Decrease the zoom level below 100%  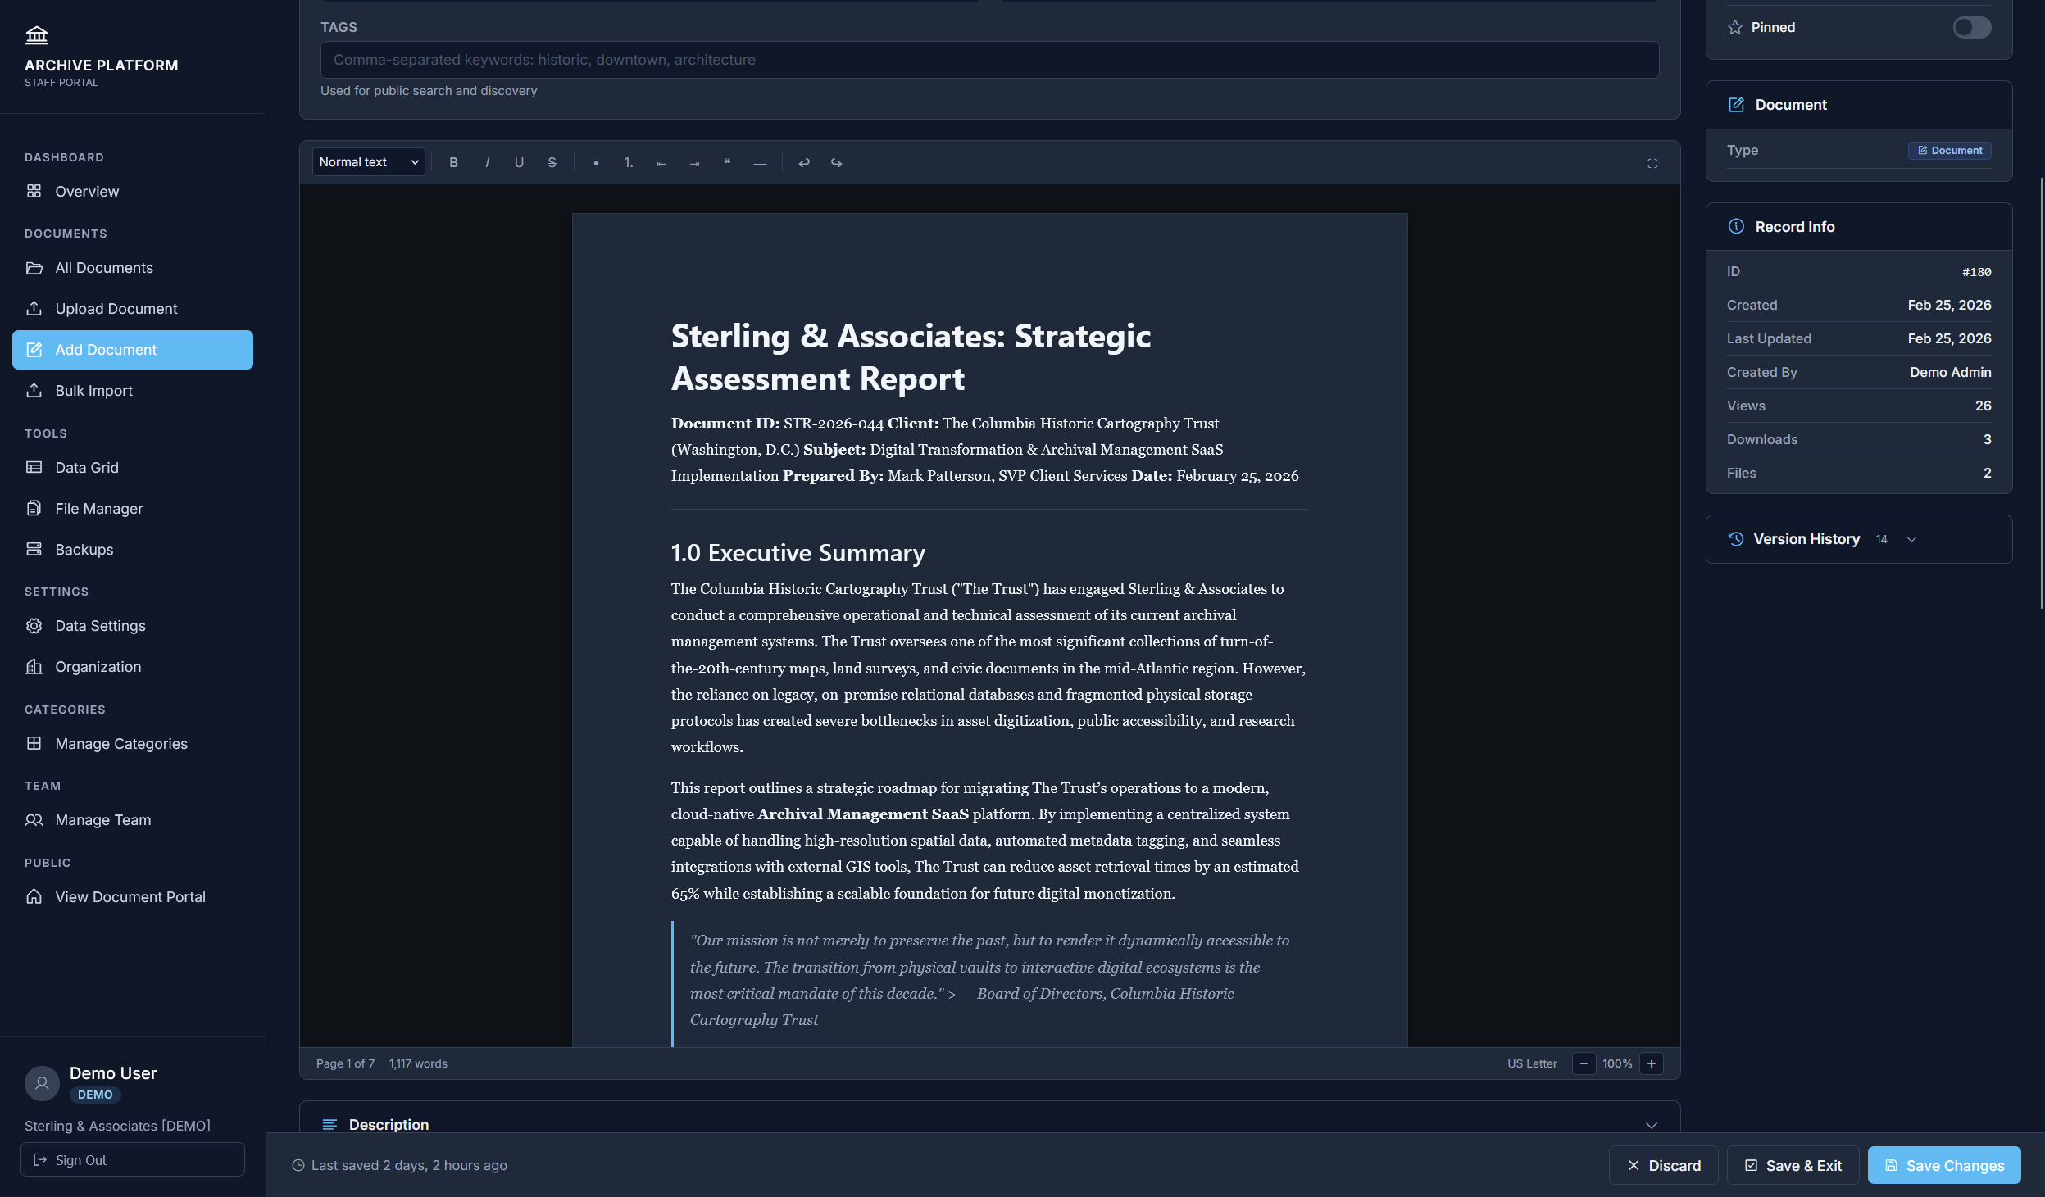(1584, 1063)
